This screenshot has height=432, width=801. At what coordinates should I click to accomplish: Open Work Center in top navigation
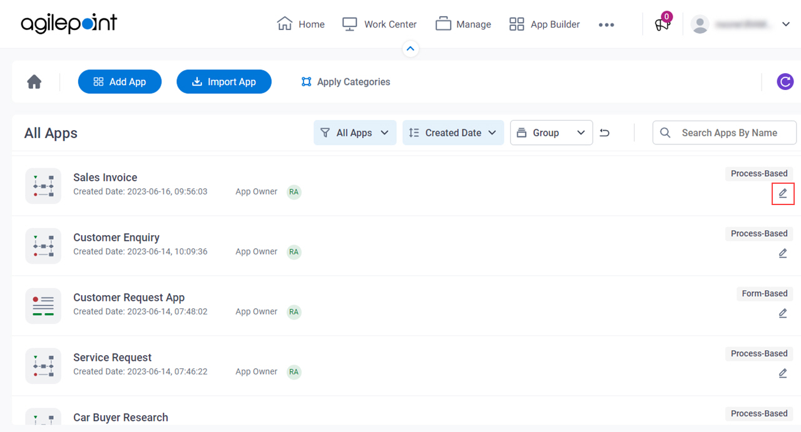pos(379,24)
